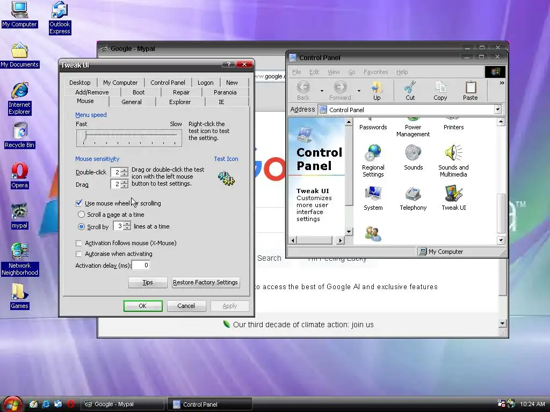
Task: Switch to the Paranoia tab
Action: point(225,92)
